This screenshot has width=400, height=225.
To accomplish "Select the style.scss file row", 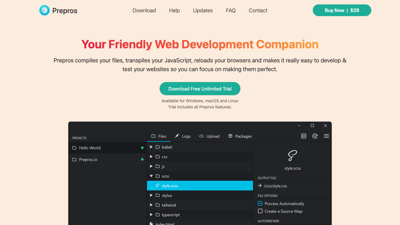I will click(200, 186).
